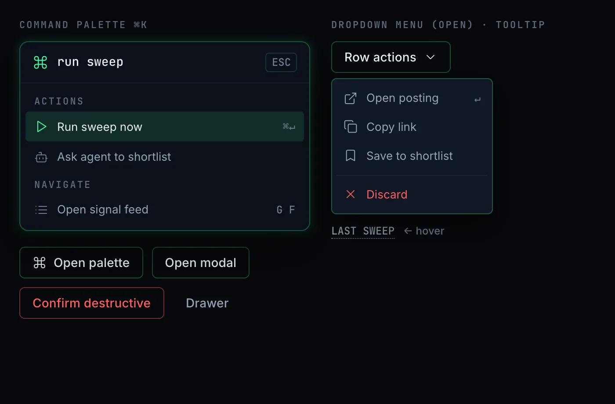
Task: Click the Open modal button
Action: (201, 263)
